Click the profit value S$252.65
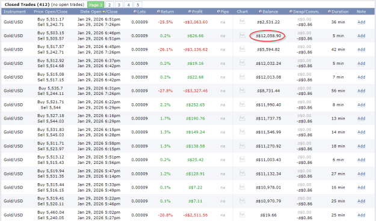 coord(196,104)
